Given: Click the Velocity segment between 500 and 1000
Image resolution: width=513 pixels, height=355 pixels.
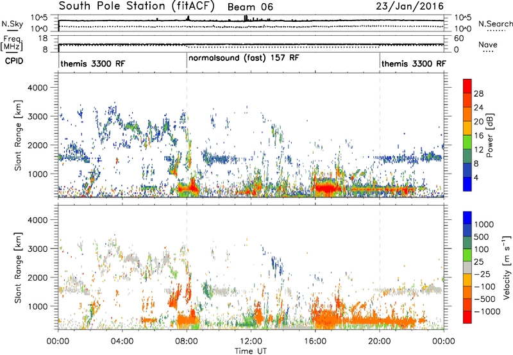Looking at the screenshot, I should pos(467,231).
